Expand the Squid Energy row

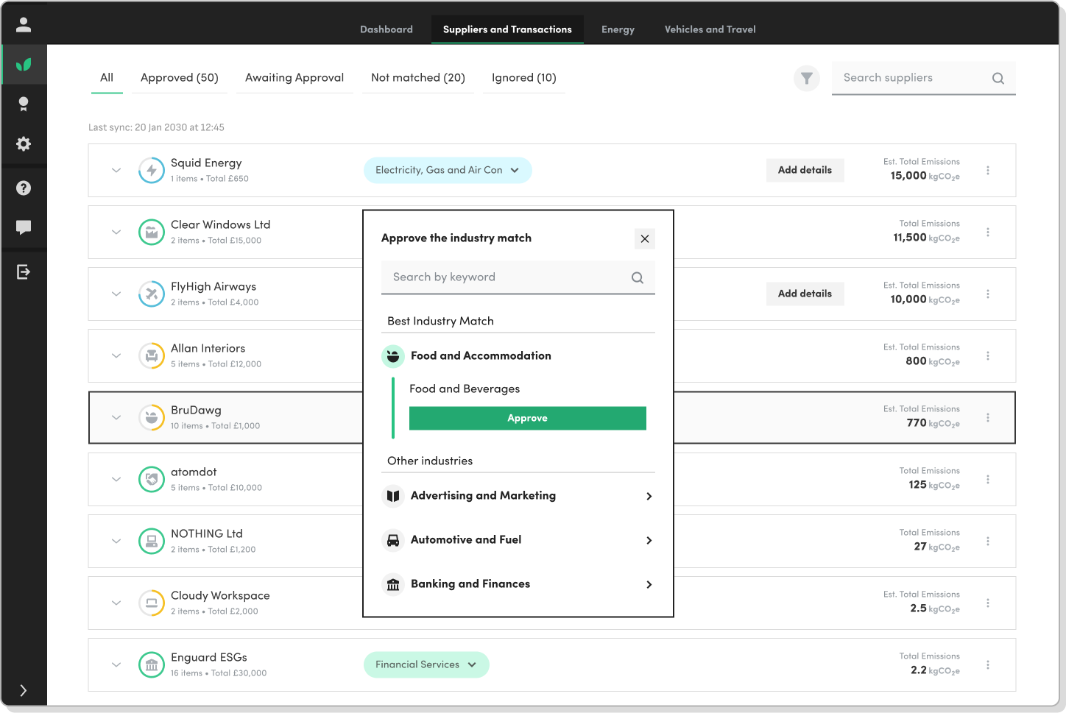(116, 170)
